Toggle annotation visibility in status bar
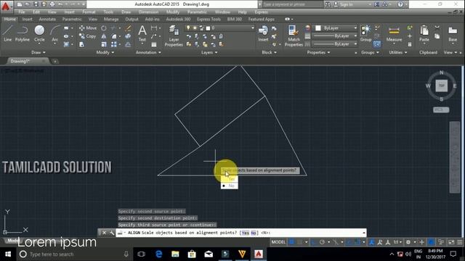Viewport: 465px width, 261px height. coord(371,242)
